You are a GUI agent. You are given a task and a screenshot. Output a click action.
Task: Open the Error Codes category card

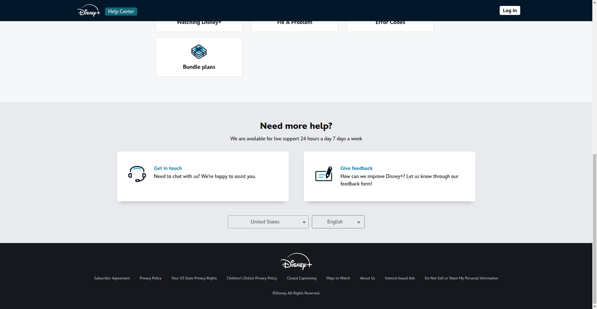(390, 26)
